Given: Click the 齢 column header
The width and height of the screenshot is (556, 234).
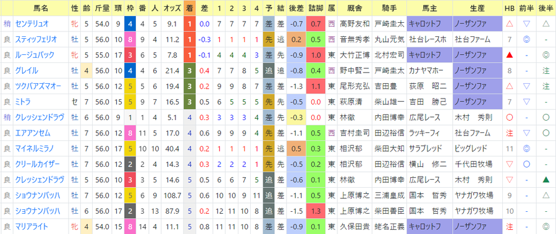Looking at the screenshot, I should pyautogui.click(x=86, y=8).
